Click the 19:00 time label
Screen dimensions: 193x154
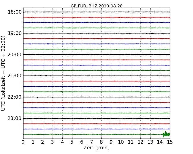tap(15, 33)
